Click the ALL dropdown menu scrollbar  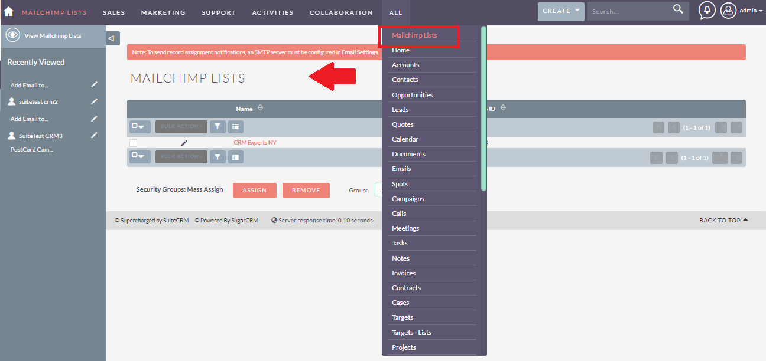tap(483, 109)
